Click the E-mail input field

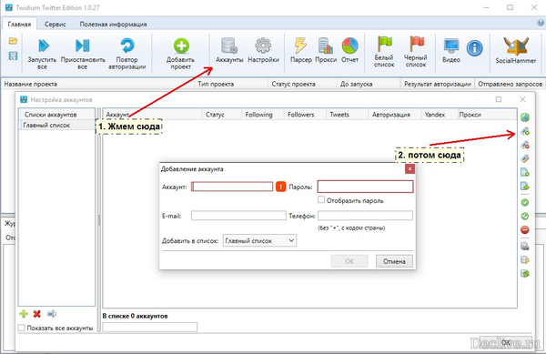238,216
